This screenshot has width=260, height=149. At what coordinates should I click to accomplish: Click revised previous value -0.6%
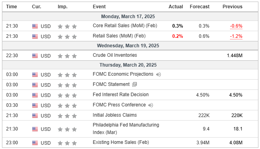click(x=236, y=26)
